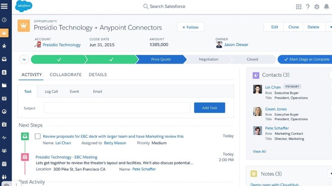
Task: Select the Negotiation stage in the path
Action: click(x=208, y=59)
